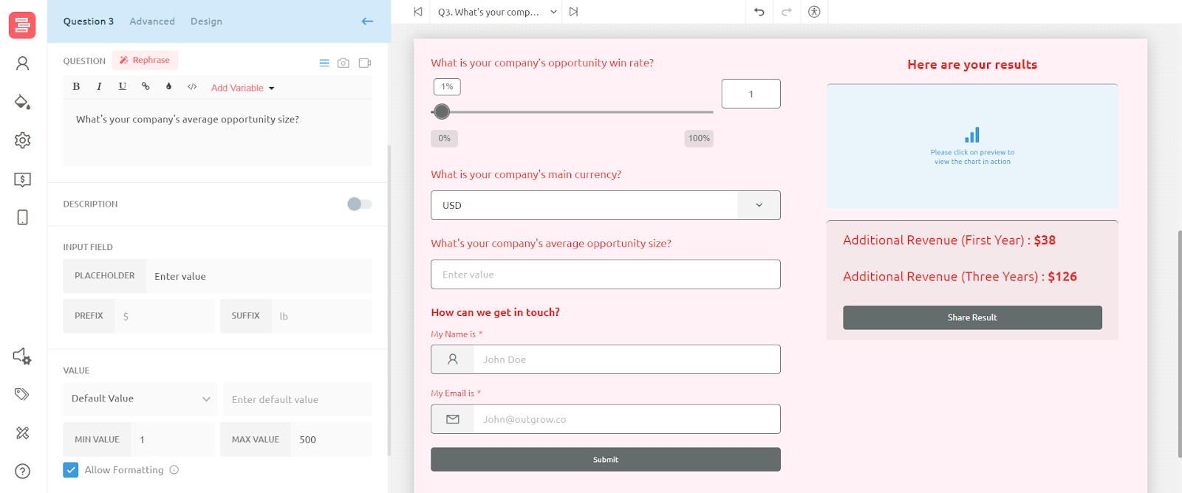Click the camera image icon in question panel
The width and height of the screenshot is (1182, 493).
[344, 63]
